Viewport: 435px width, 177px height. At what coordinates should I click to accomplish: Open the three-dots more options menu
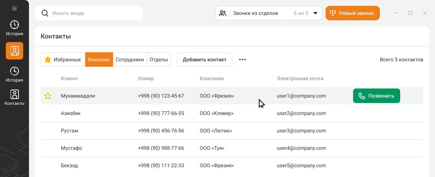[243, 59]
